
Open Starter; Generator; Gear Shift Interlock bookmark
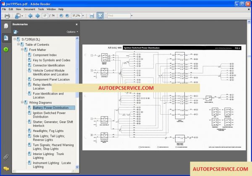pyautogui.click(x=53, y=124)
